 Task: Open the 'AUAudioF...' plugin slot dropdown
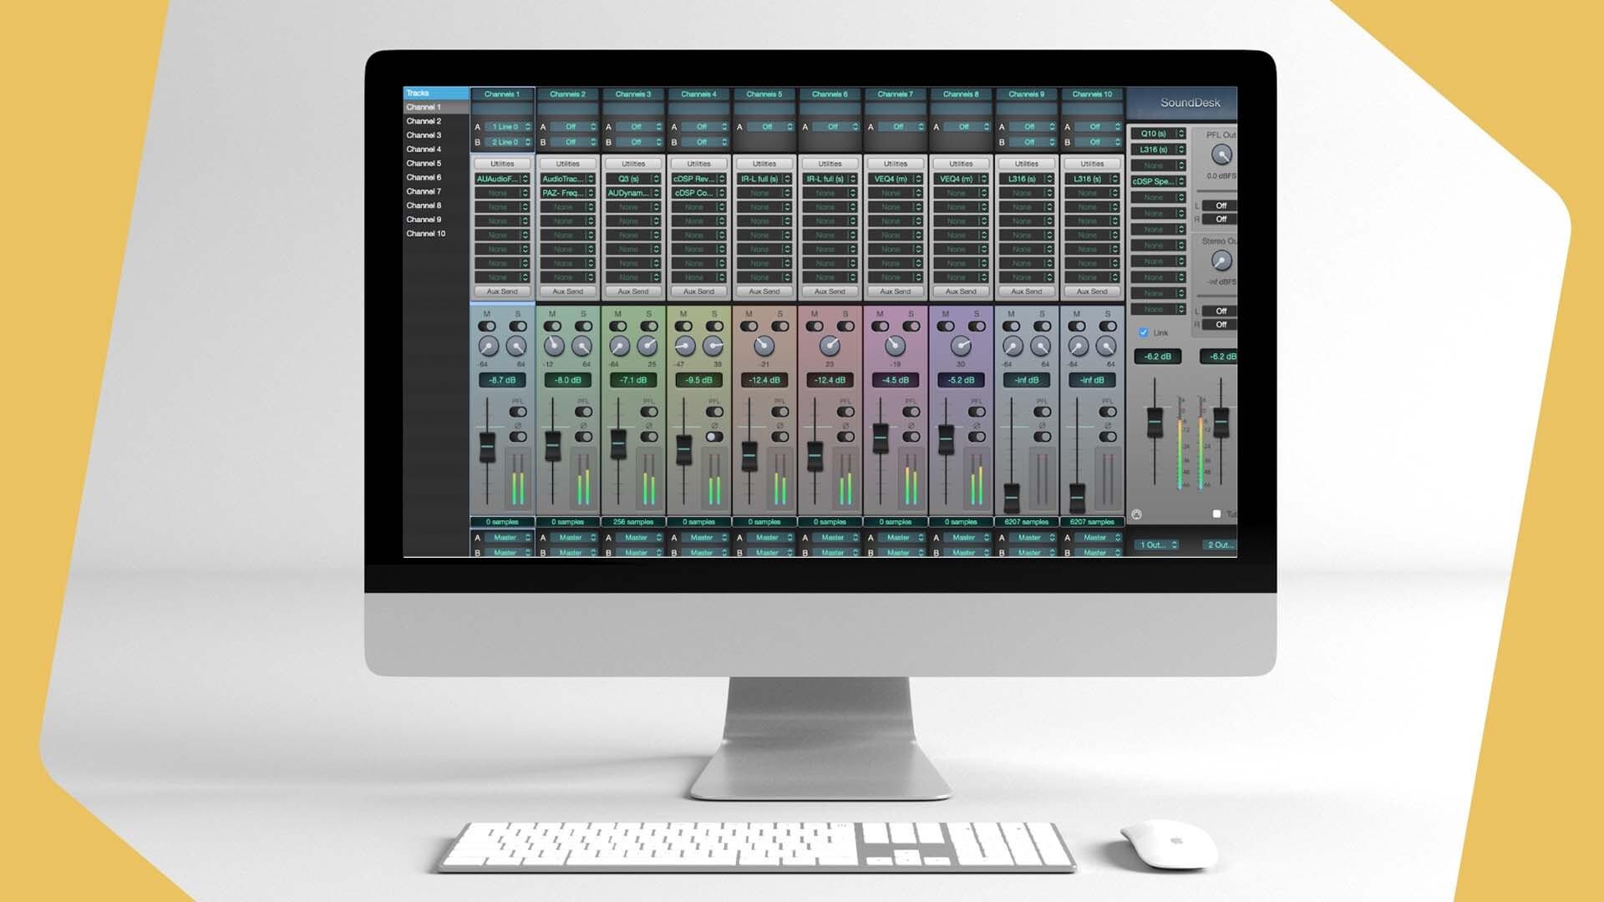[502, 179]
